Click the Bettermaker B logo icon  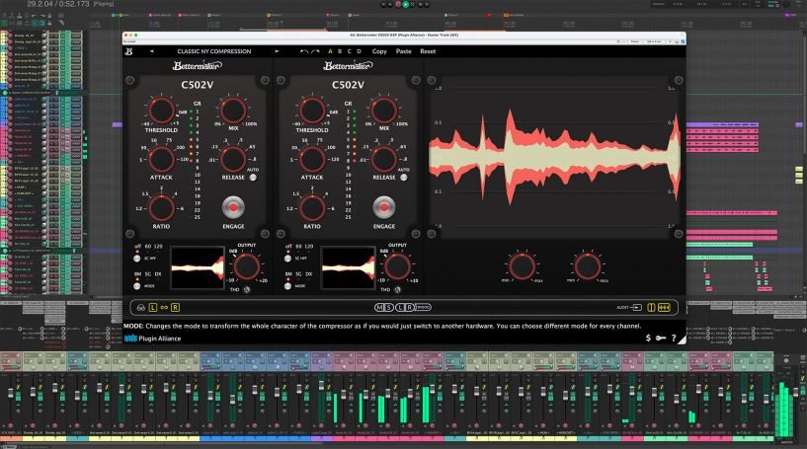click(128, 51)
